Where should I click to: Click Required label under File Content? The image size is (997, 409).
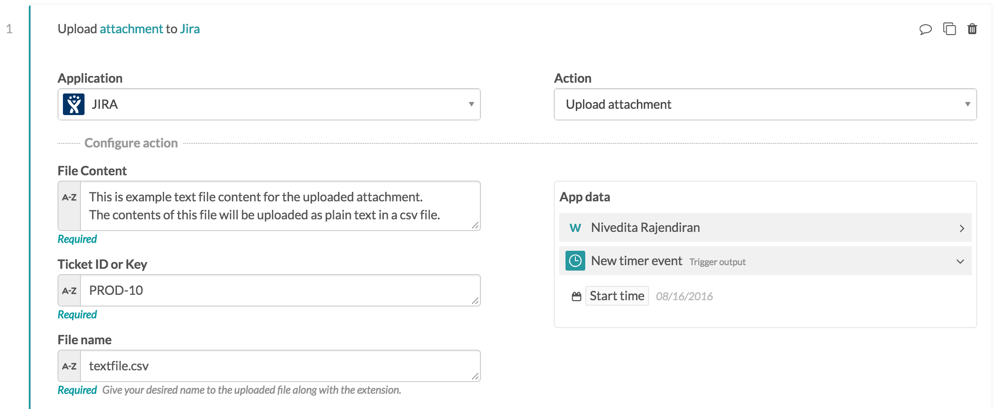[77, 239]
